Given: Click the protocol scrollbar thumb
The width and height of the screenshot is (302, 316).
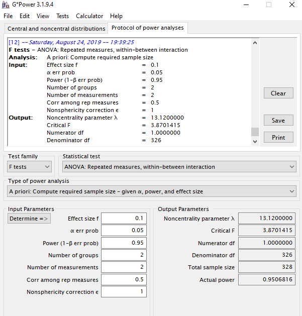Looking at the screenshot, I should pos(255,132).
